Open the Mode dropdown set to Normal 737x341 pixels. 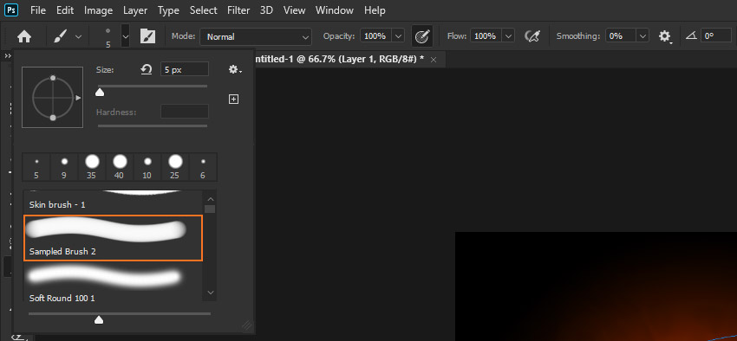coord(256,36)
